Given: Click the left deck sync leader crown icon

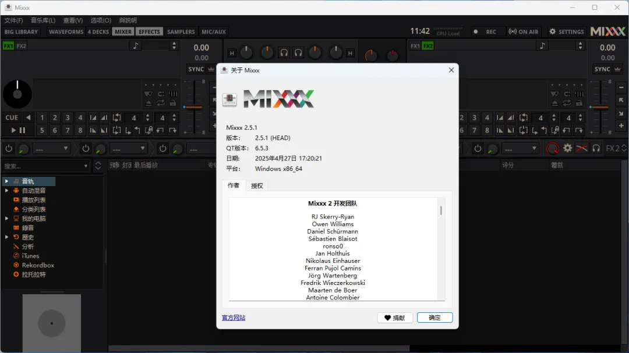Looking at the screenshot, I should (211, 69).
